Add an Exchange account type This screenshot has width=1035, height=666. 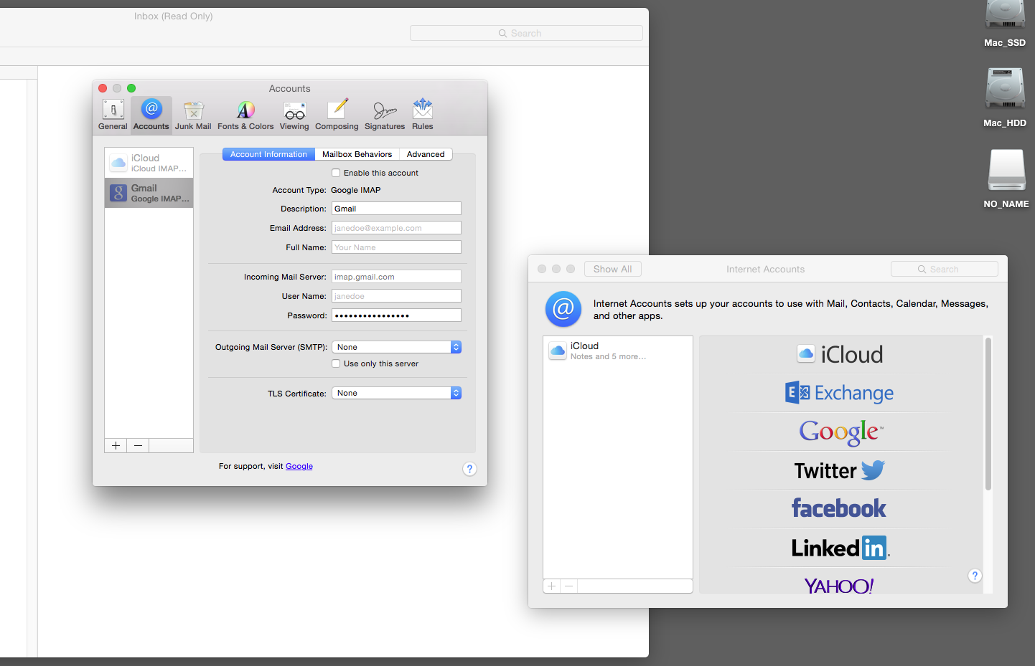(840, 393)
